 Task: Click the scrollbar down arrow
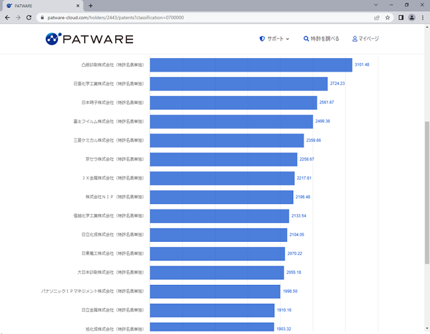pos(427,329)
